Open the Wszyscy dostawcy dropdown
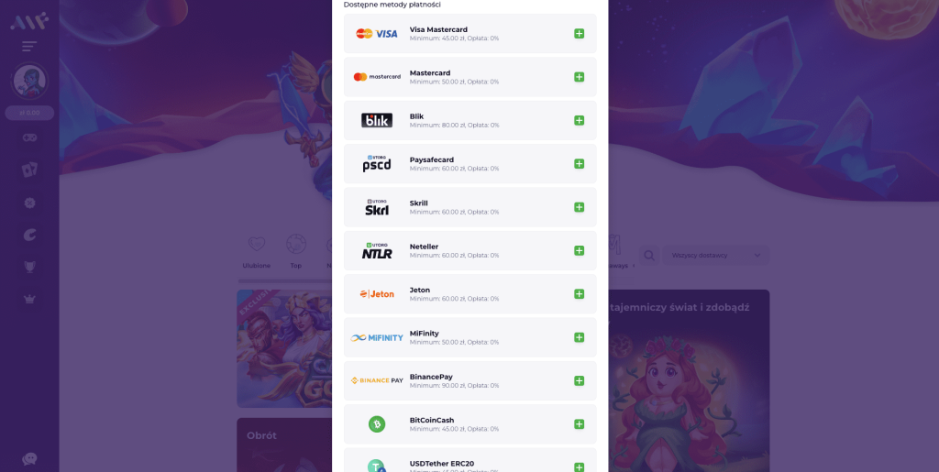The width and height of the screenshot is (939, 472). pyautogui.click(x=715, y=256)
